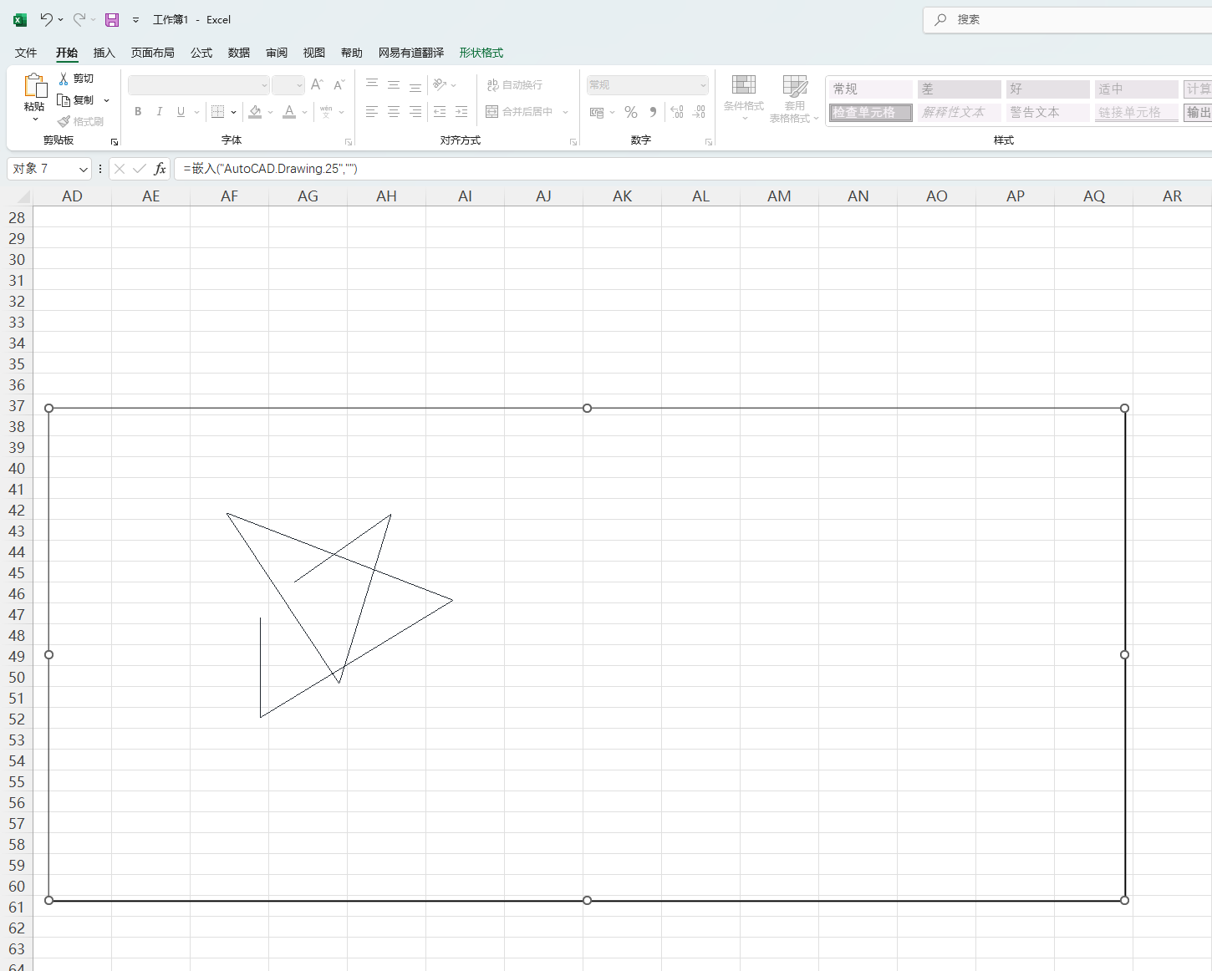
Task: Switch to the 形状格式 ribbon tab
Action: [x=481, y=53]
